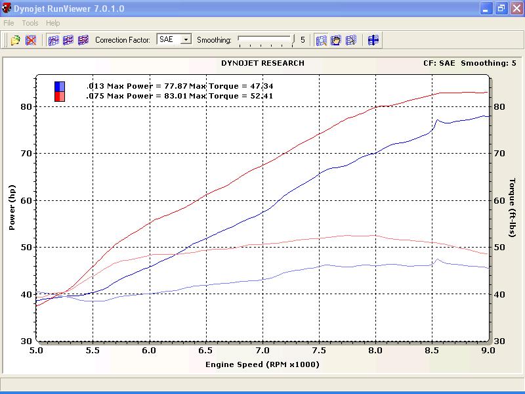Open a run file with the folder icon
The width and height of the screenshot is (525, 394).
tap(15, 40)
